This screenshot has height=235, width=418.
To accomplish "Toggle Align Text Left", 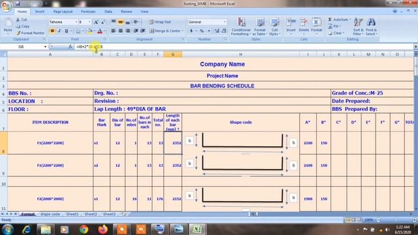I will click(114, 31).
